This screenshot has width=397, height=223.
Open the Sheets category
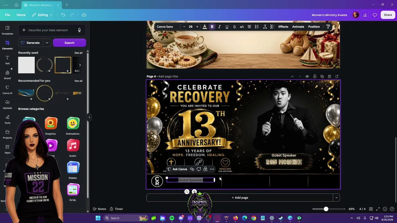pyautogui.click(x=73, y=171)
